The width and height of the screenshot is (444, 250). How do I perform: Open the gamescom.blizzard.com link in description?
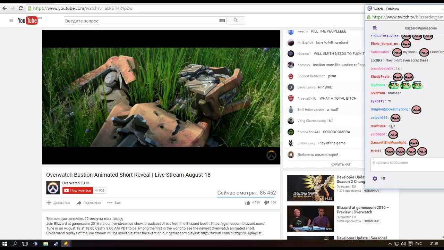coord(238,224)
